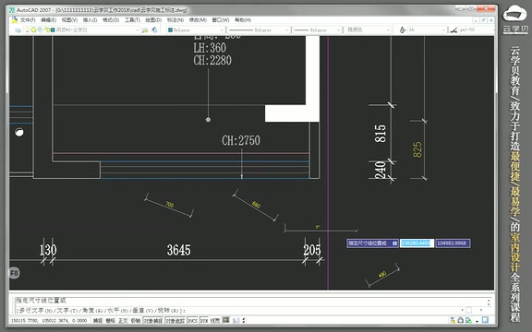Click the toolbar lock icon in status tray

click(x=461, y=320)
